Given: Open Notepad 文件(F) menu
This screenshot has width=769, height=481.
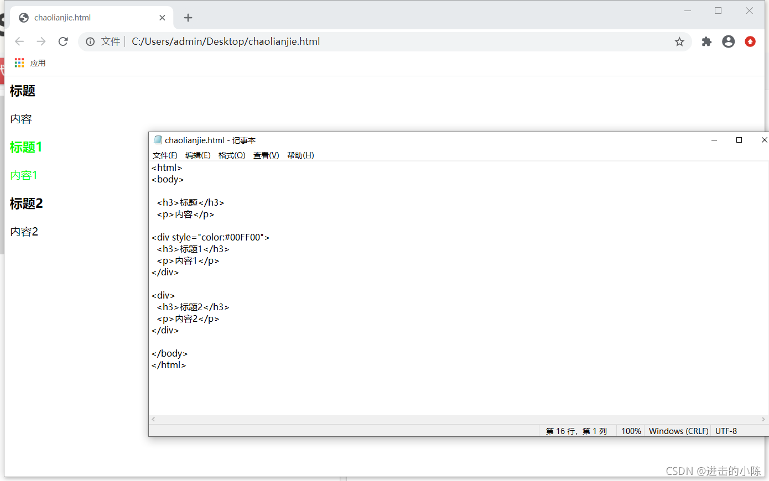Looking at the screenshot, I should (x=165, y=155).
